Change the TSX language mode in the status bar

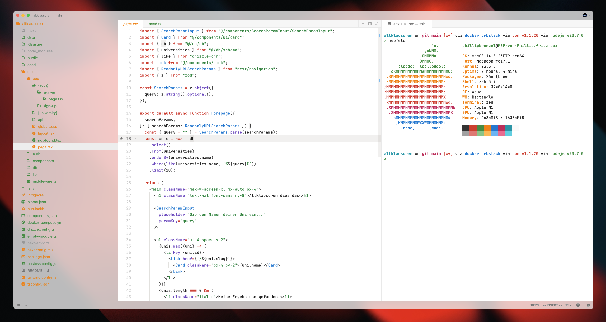(568, 305)
